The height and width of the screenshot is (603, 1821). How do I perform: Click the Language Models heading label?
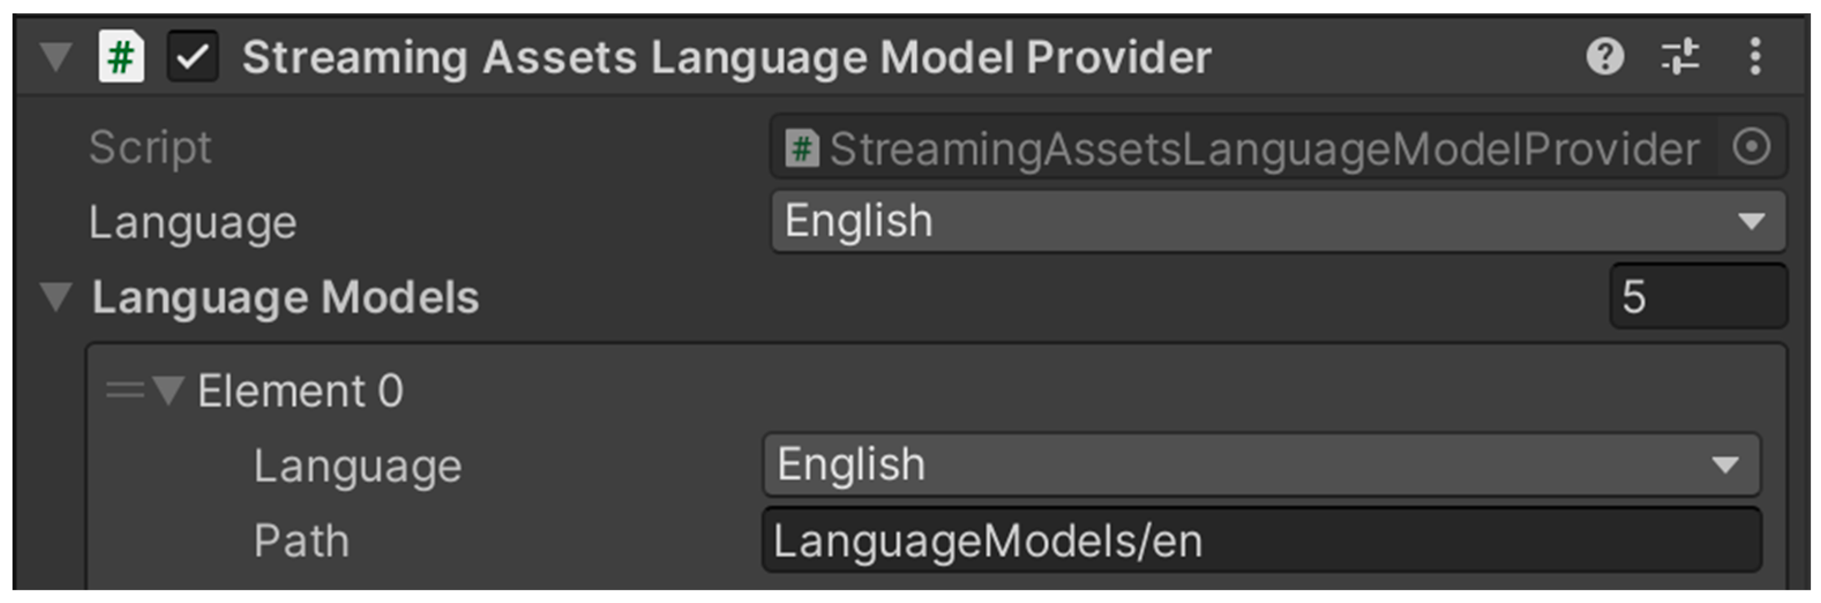[285, 297]
